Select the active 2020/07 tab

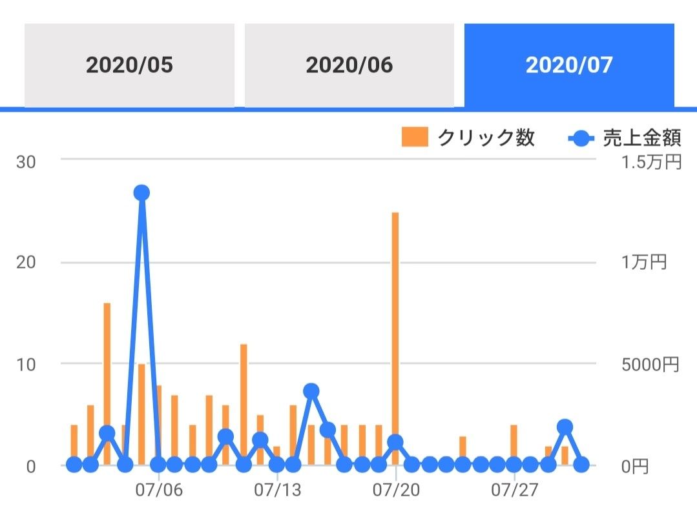(568, 65)
